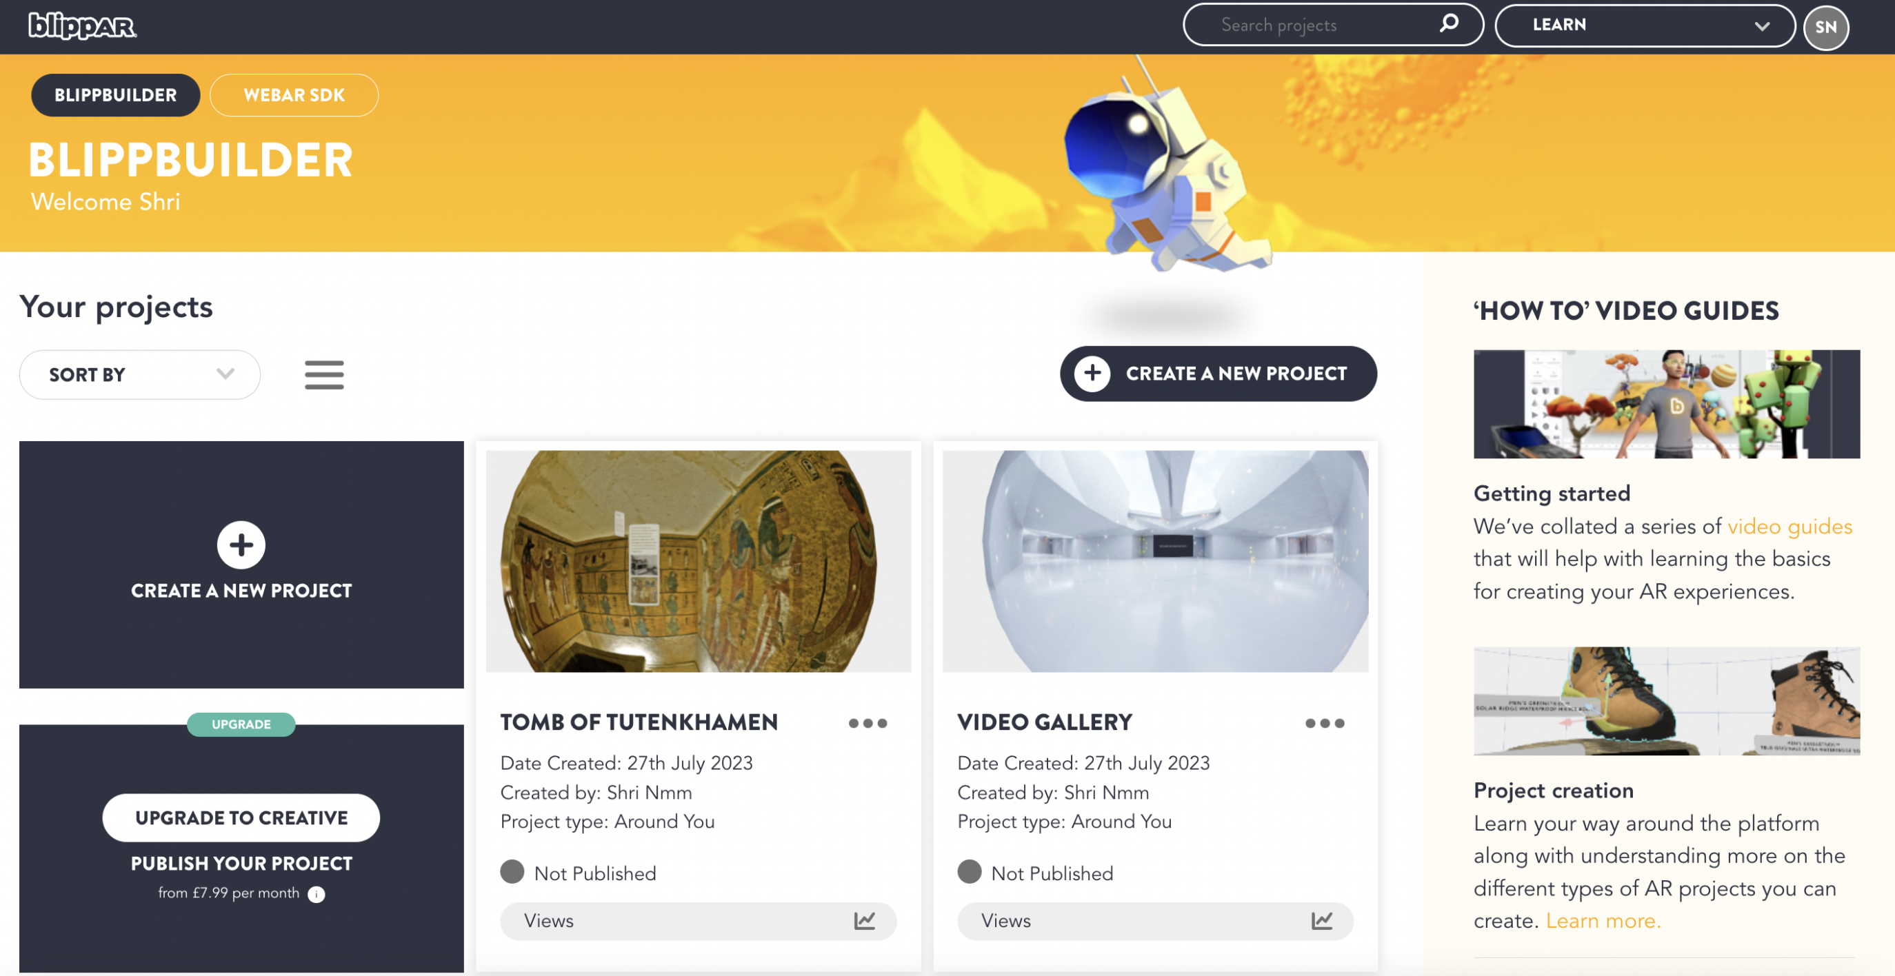Image resolution: width=1895 pixels, height=976 pixels.
Task: Select the WebAR SDK tab
Action: pyautogui.click(x=294, y=95)
